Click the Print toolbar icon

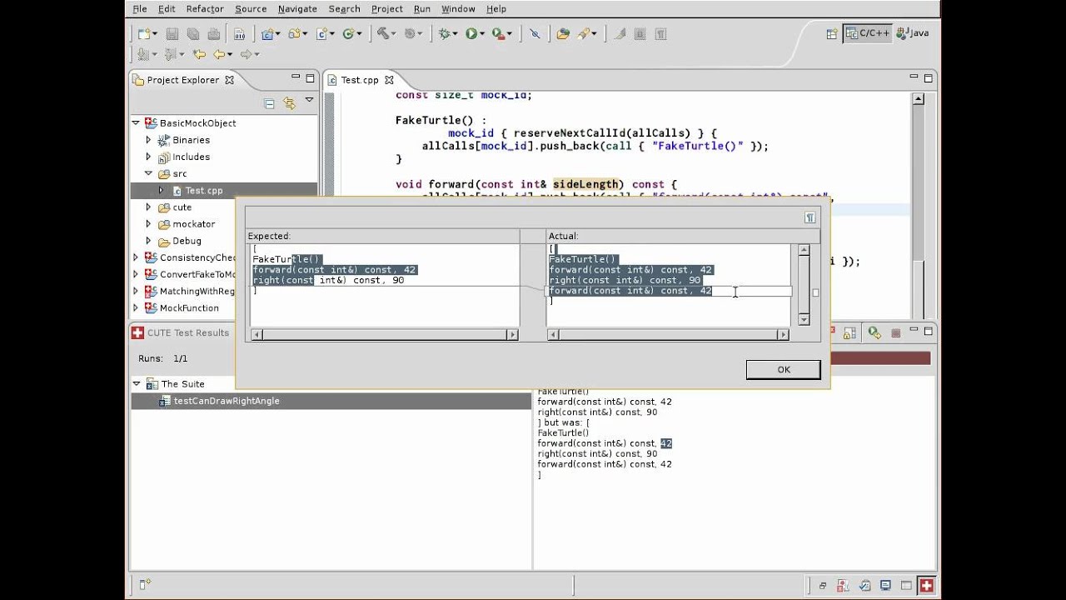point(213,33)
